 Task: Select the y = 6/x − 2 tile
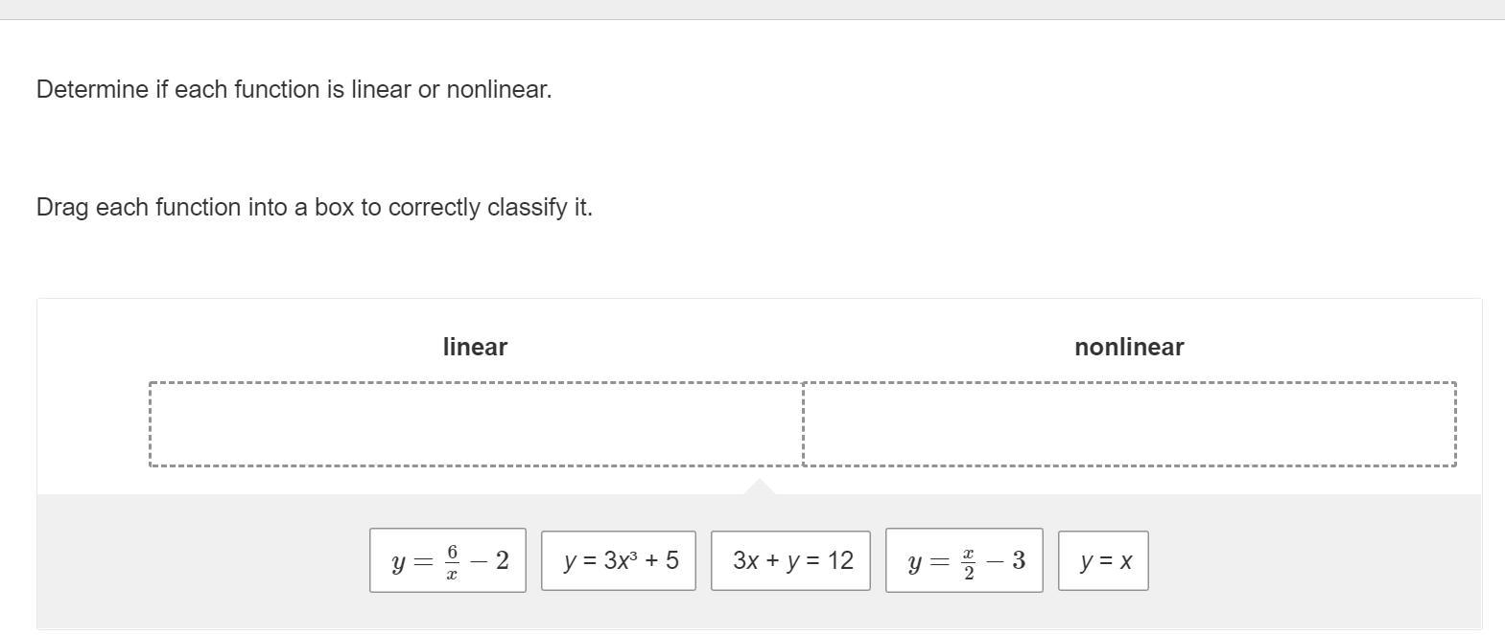(x=448, y=560)
